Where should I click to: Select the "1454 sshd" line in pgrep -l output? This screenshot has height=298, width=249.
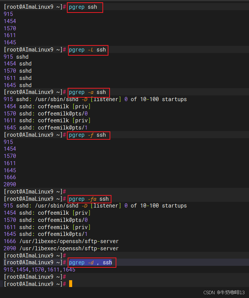pyautogui.click(x=18, y=64)
